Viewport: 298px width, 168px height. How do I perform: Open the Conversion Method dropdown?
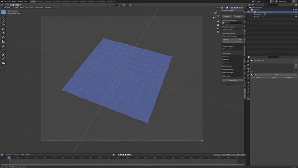(232, 29)
